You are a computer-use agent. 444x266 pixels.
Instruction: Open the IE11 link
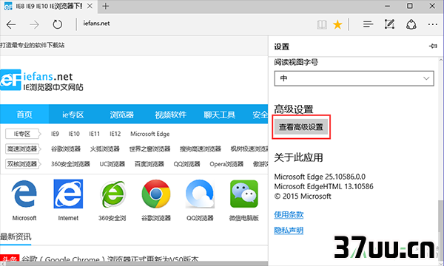click(94, 134)
